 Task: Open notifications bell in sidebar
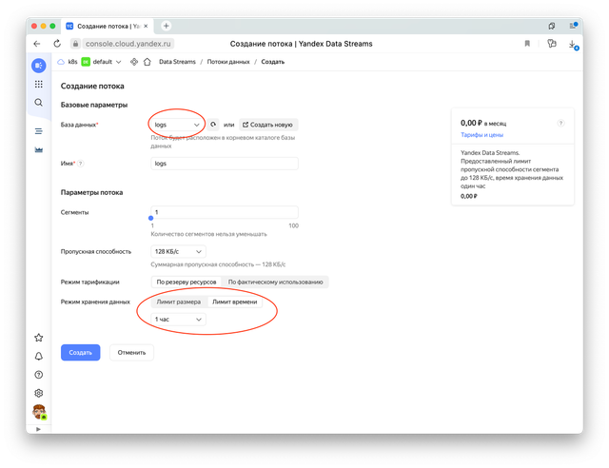pos(38,356)
